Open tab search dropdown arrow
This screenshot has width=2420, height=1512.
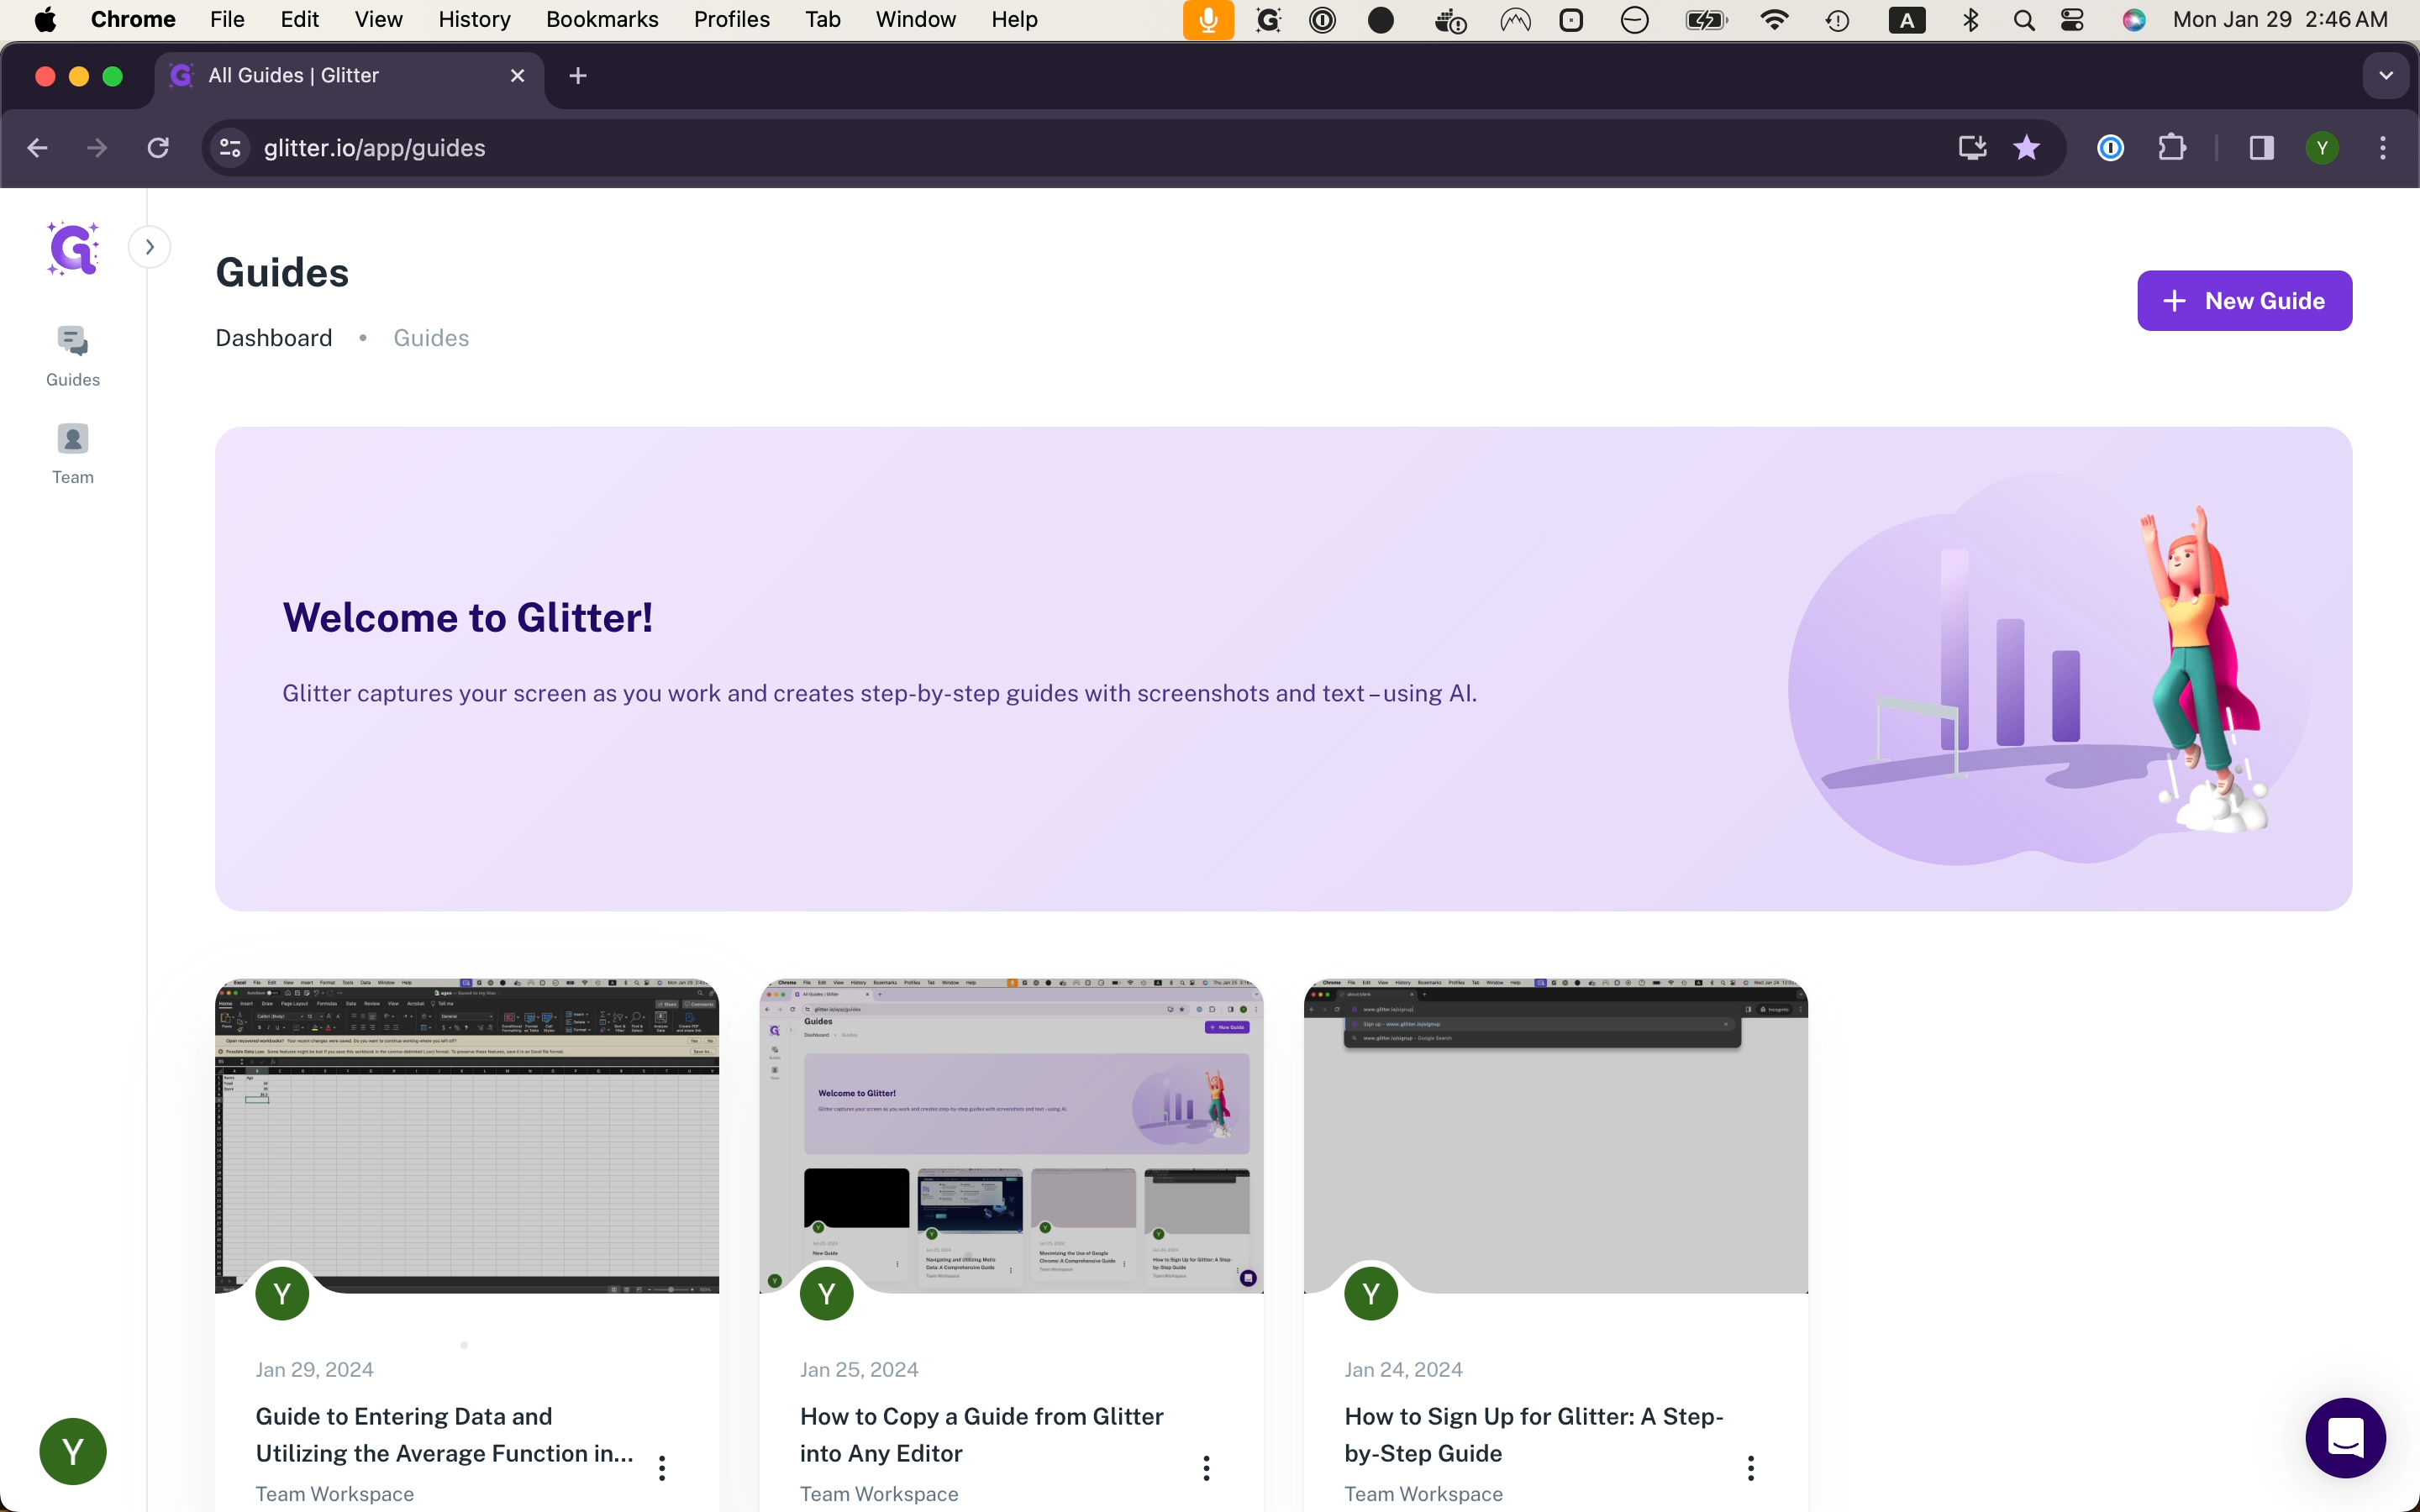(x=2385, y=76)
